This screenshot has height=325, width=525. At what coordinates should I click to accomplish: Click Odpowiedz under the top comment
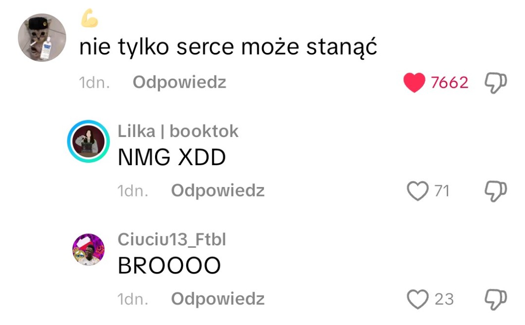[179, 82]
